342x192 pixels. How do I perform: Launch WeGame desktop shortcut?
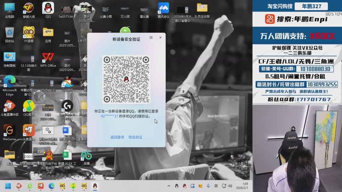point(9,133)
